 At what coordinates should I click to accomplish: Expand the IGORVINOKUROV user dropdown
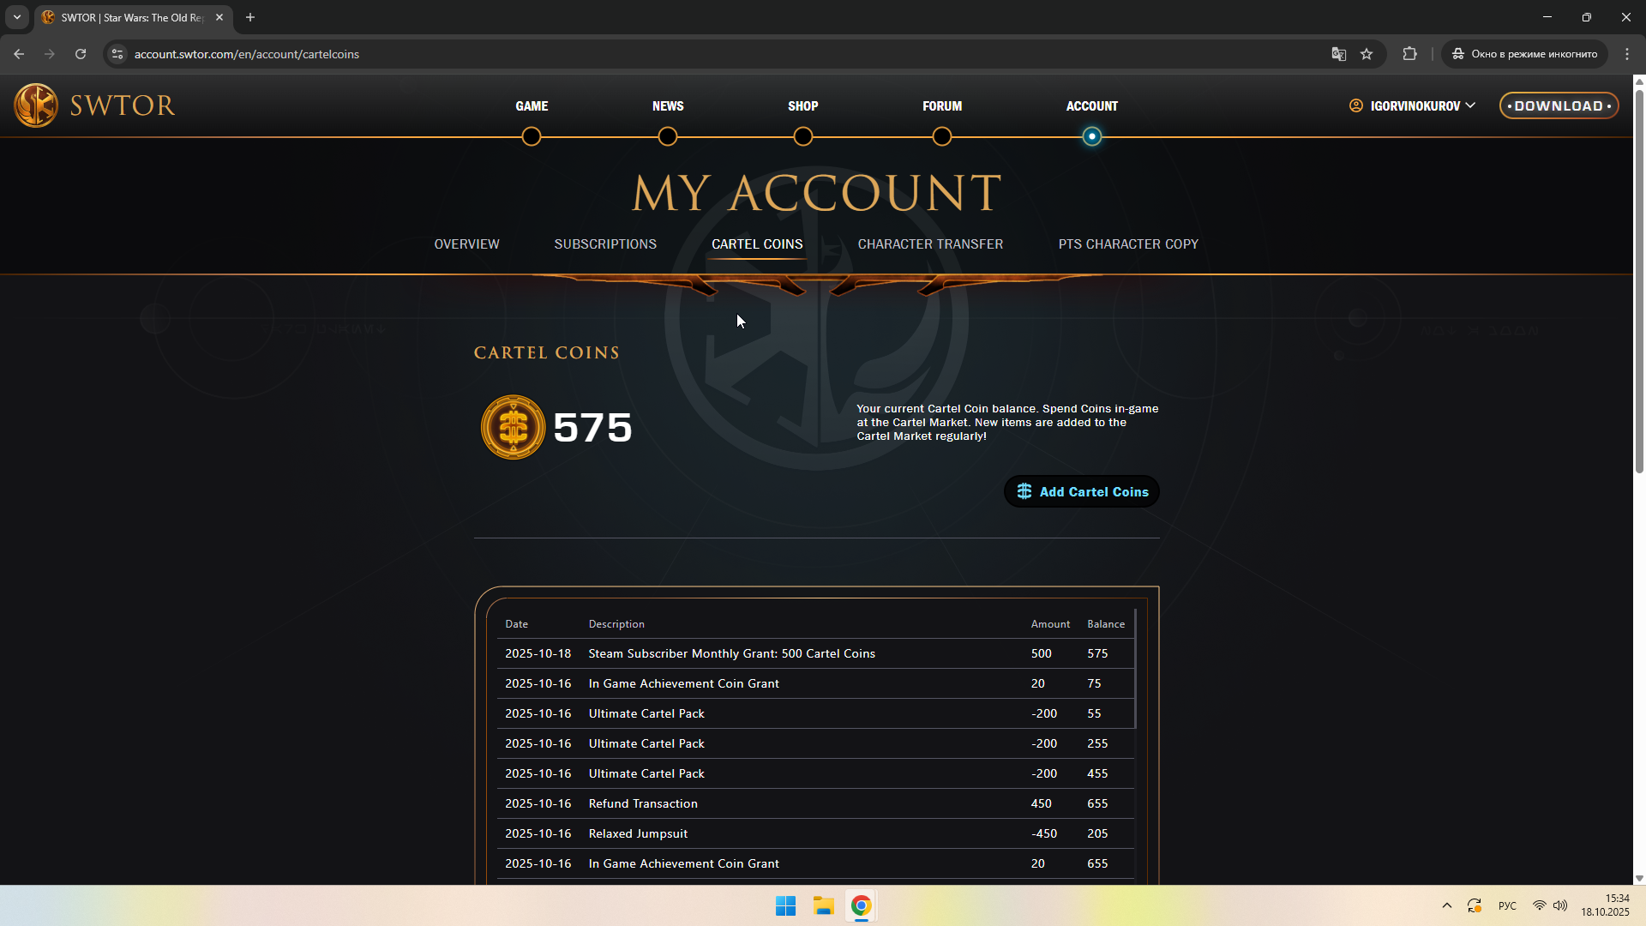(x=1413, y=105)
